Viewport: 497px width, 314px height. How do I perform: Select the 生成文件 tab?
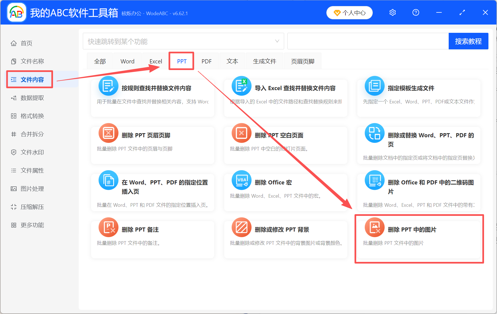point(264,61)
